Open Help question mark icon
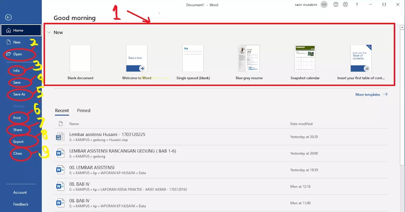Image resolution: width=405 pixels, height=212 pixels. (357, 5)
